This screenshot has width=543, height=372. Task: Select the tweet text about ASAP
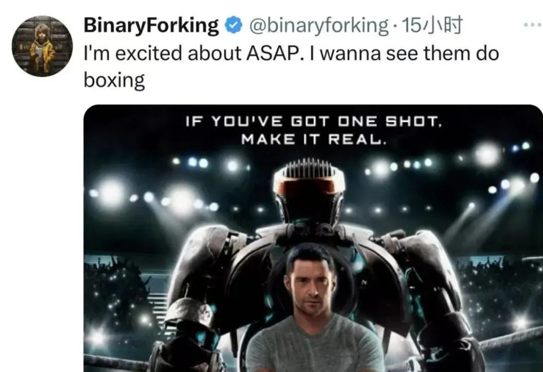coord(291,67)
